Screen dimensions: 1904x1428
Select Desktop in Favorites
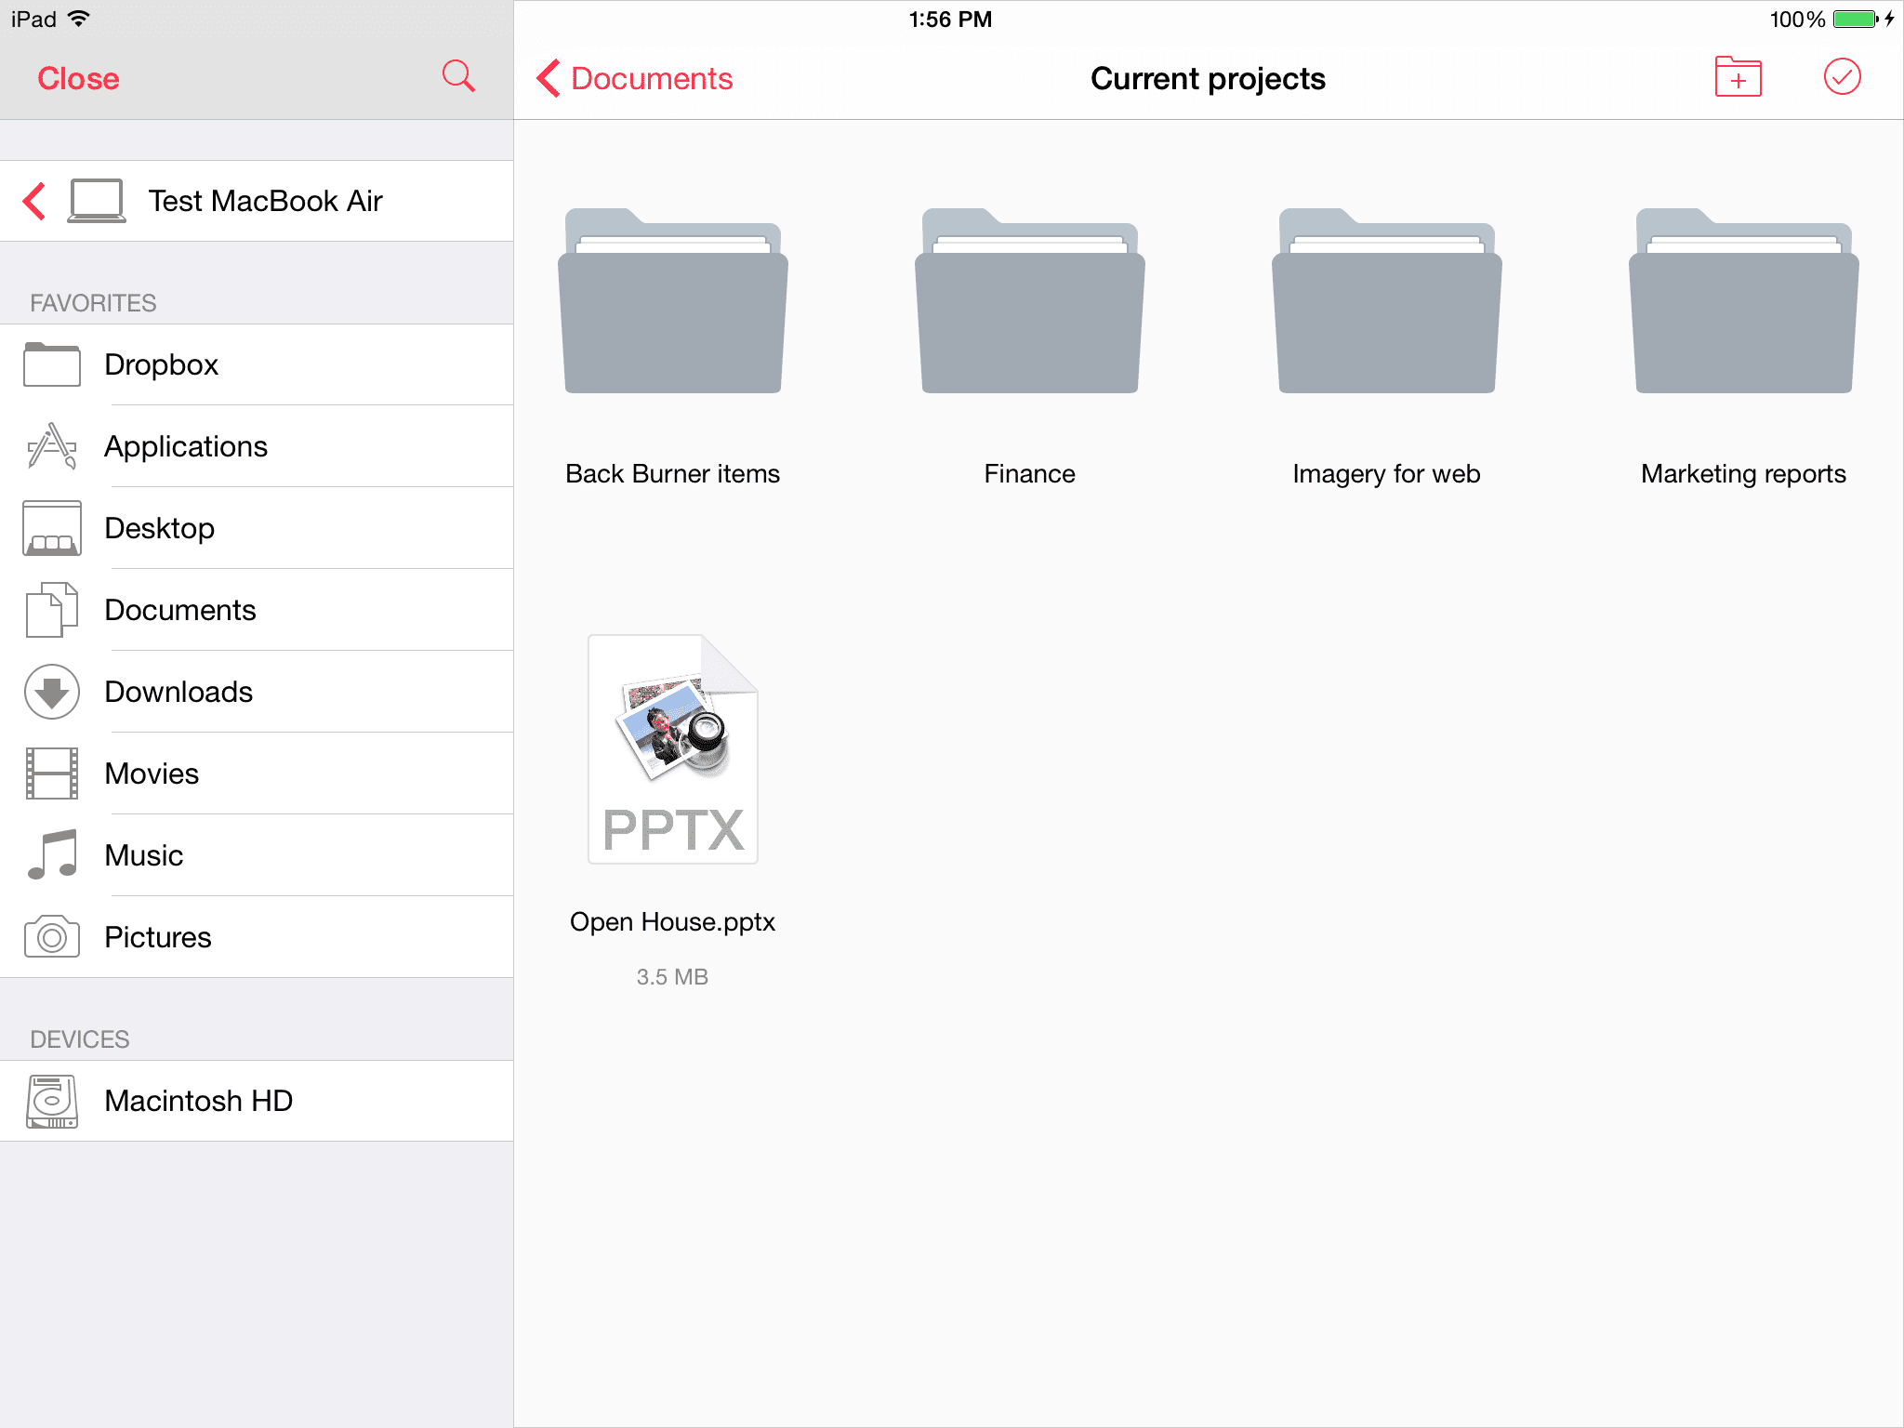[x=257, y=528]
